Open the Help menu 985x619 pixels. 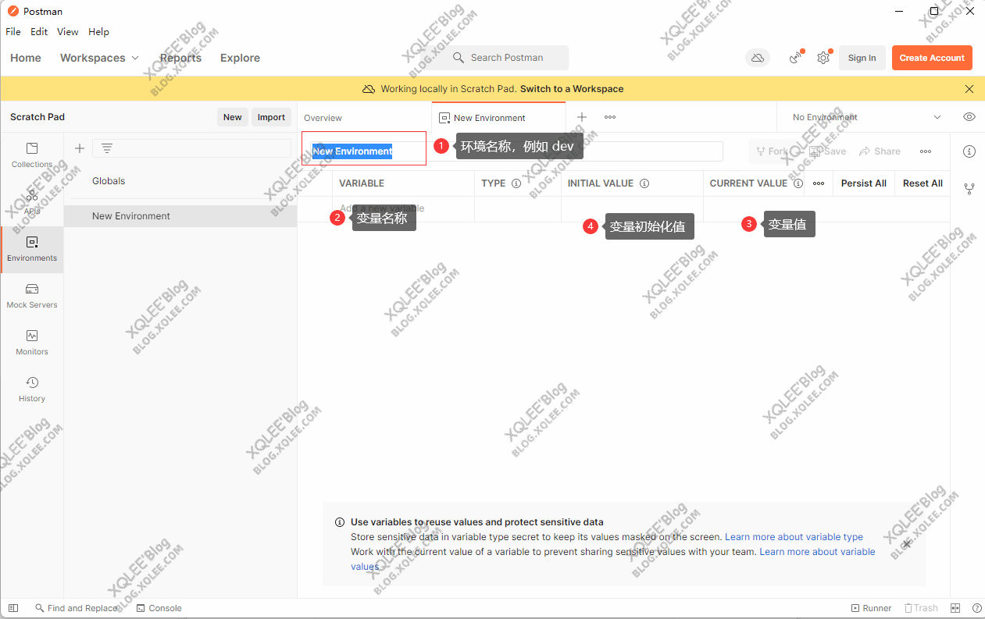[x=99, y=32]
